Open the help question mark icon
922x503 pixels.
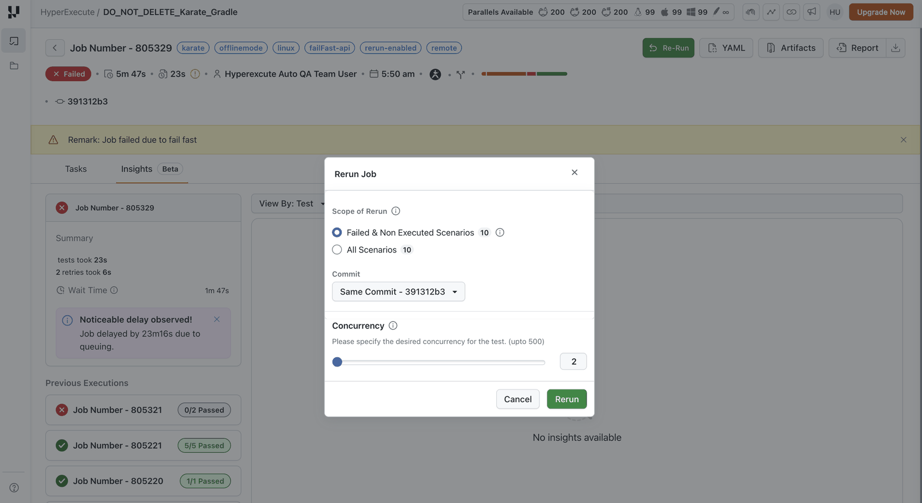[14, 487]
